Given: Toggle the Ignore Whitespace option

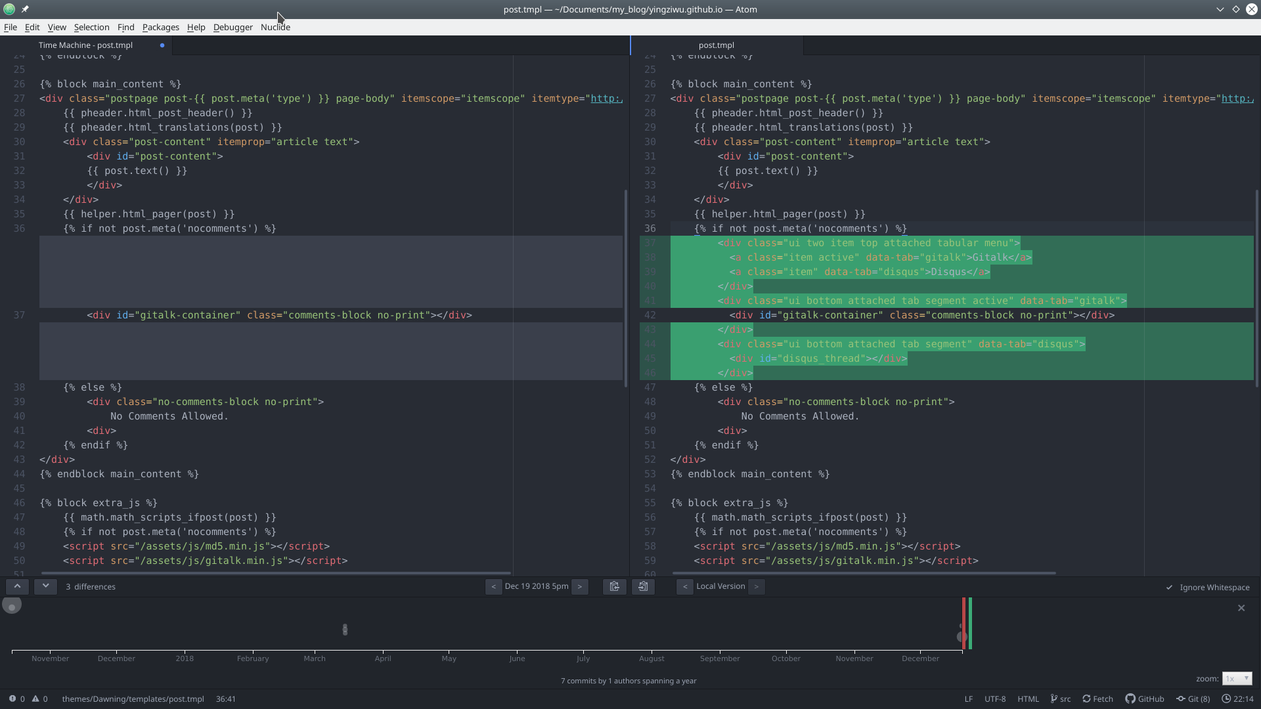Looking at the screenshot, I should [x=1208, y=588].
